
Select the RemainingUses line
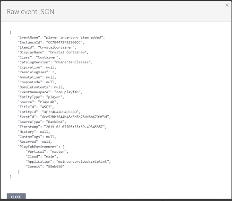(x=37, y=72)
